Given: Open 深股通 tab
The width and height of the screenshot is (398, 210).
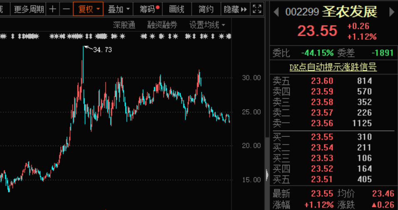Looking at the screenshot, I should (124, 25).
